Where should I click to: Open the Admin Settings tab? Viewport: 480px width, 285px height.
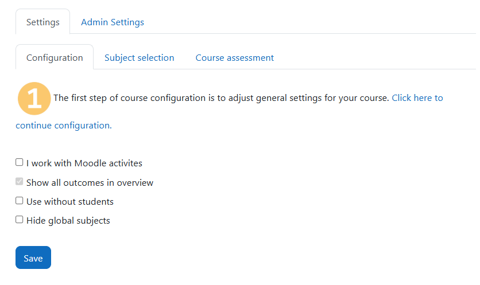tap(113, 22)
